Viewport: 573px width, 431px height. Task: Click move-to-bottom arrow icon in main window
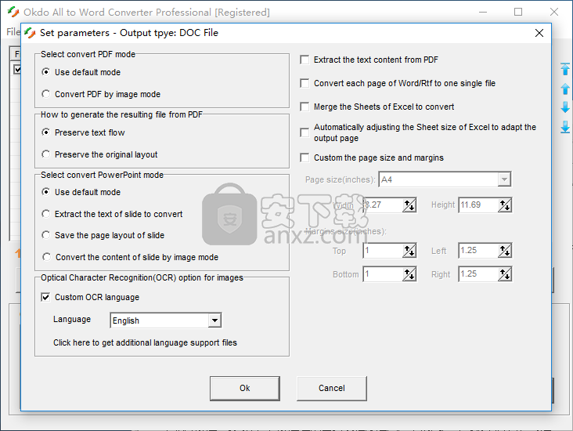(x=565, y=127)
